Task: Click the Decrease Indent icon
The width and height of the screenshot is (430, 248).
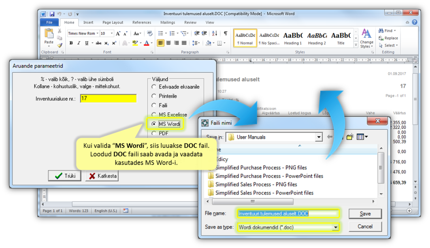Action: pyautogui.click(x=197, y=34)
